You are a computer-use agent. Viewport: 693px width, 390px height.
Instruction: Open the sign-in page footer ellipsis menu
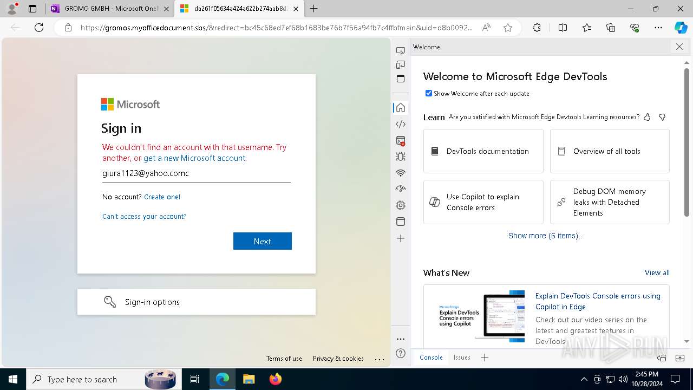(x=380, y=359)
